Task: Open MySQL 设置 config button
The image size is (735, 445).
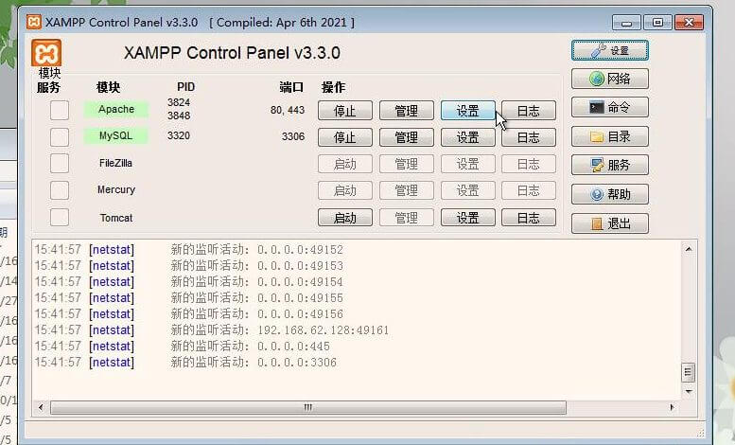Action: [468, 137]
